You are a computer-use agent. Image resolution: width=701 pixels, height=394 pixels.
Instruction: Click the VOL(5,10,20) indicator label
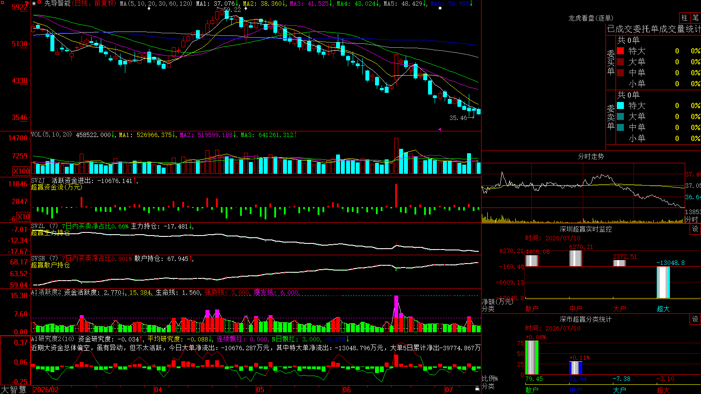click(x=51, y=135)
